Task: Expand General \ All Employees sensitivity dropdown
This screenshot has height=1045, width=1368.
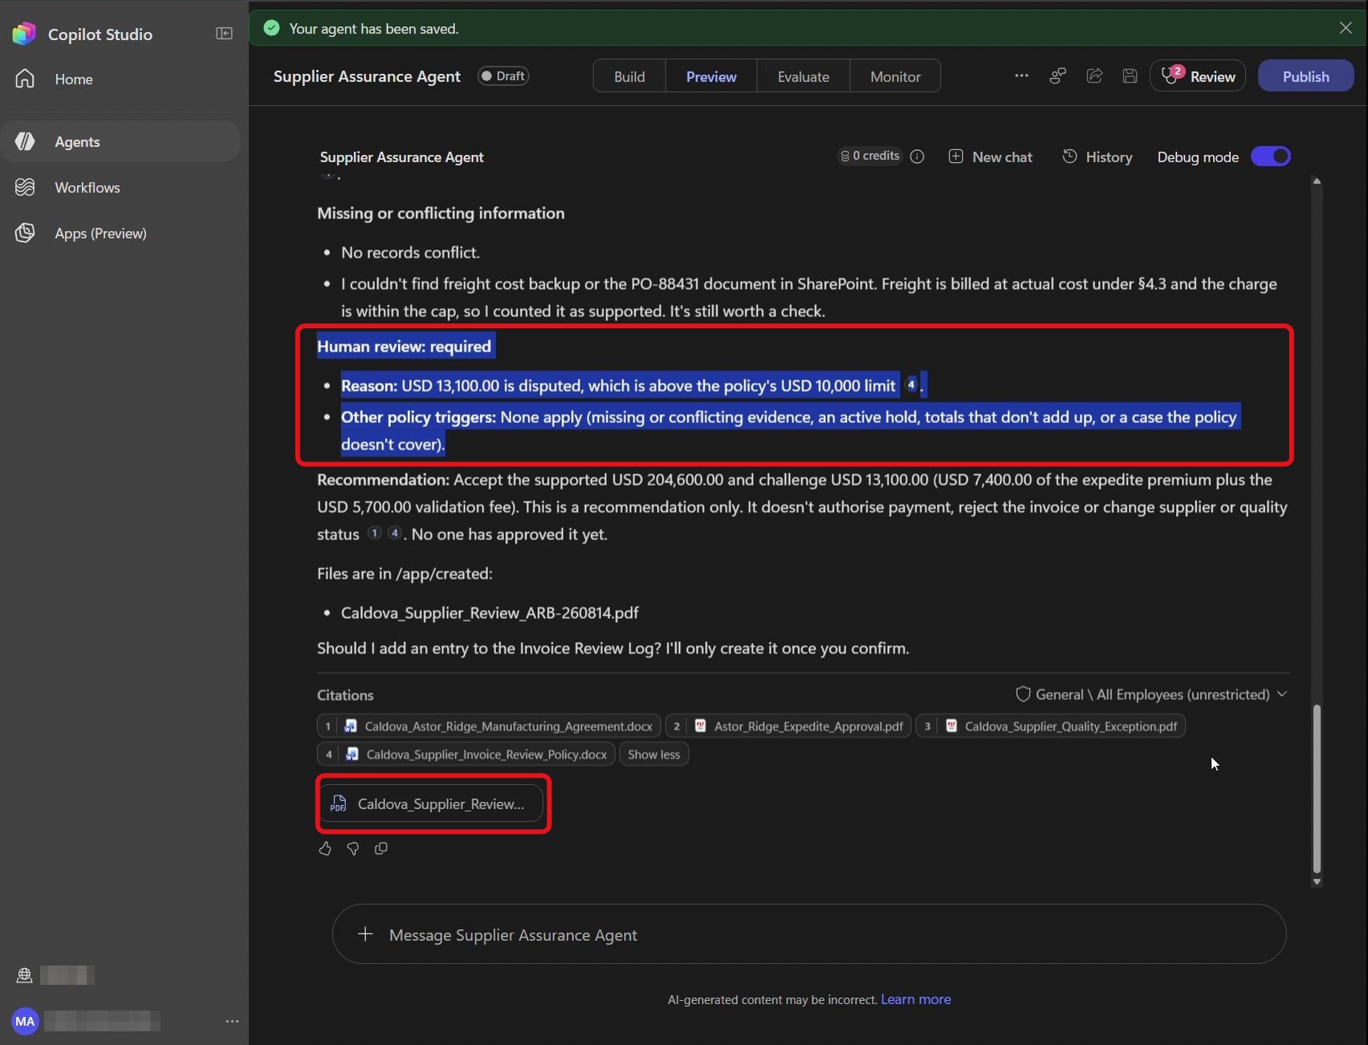Action: 1151,694
